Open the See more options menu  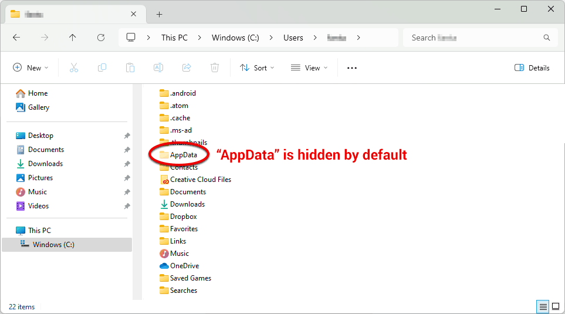tap(352, 68)
